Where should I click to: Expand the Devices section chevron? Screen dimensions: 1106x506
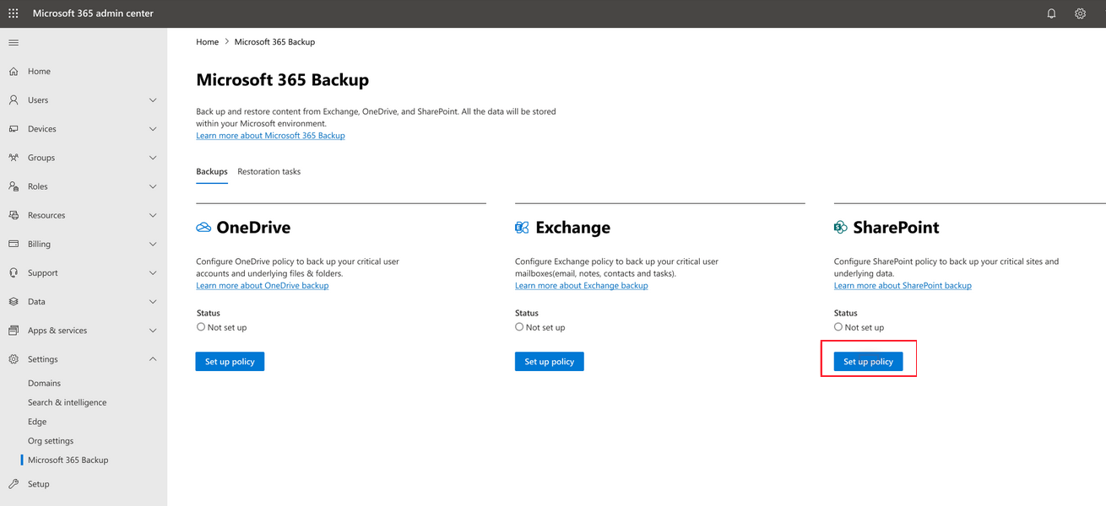click(153, 129)
